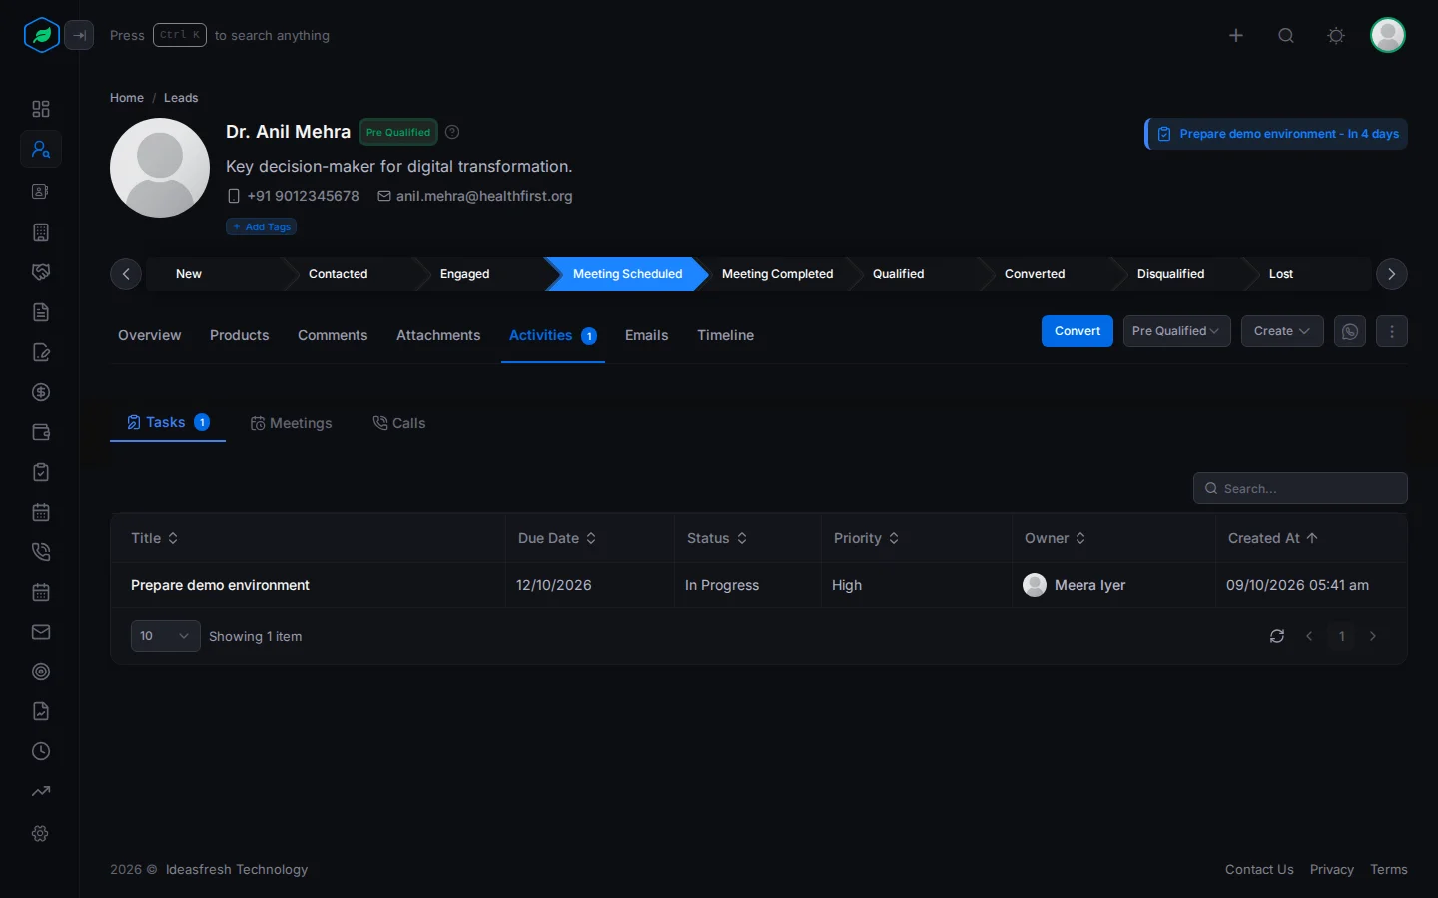
Task: Open the dashboard grid icon in the sidebar
Action: click(x=41, y=109)
